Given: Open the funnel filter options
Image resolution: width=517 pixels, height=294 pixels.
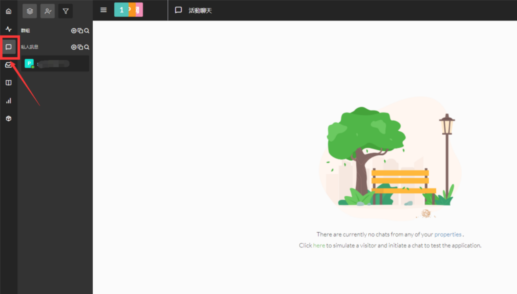Looking at the screenshot, I should pos(65,11).
